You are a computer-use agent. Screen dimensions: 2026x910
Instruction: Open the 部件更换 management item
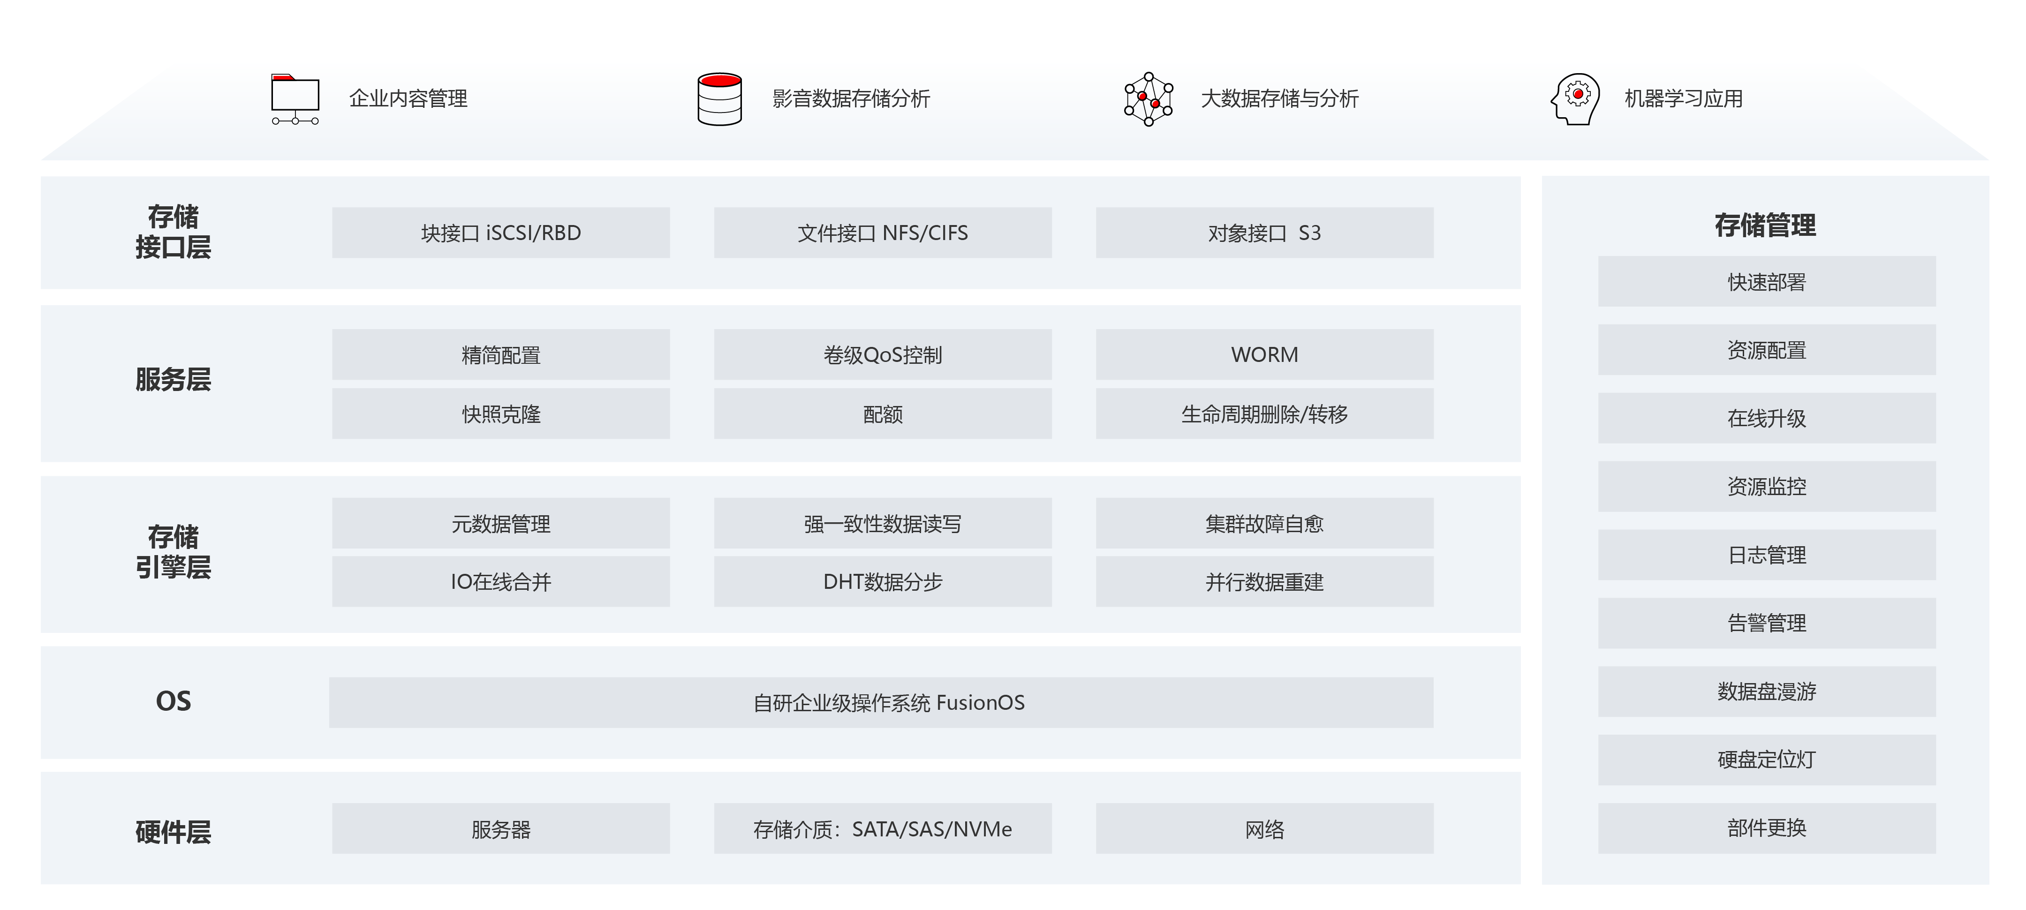click(x=1767, y=828)
